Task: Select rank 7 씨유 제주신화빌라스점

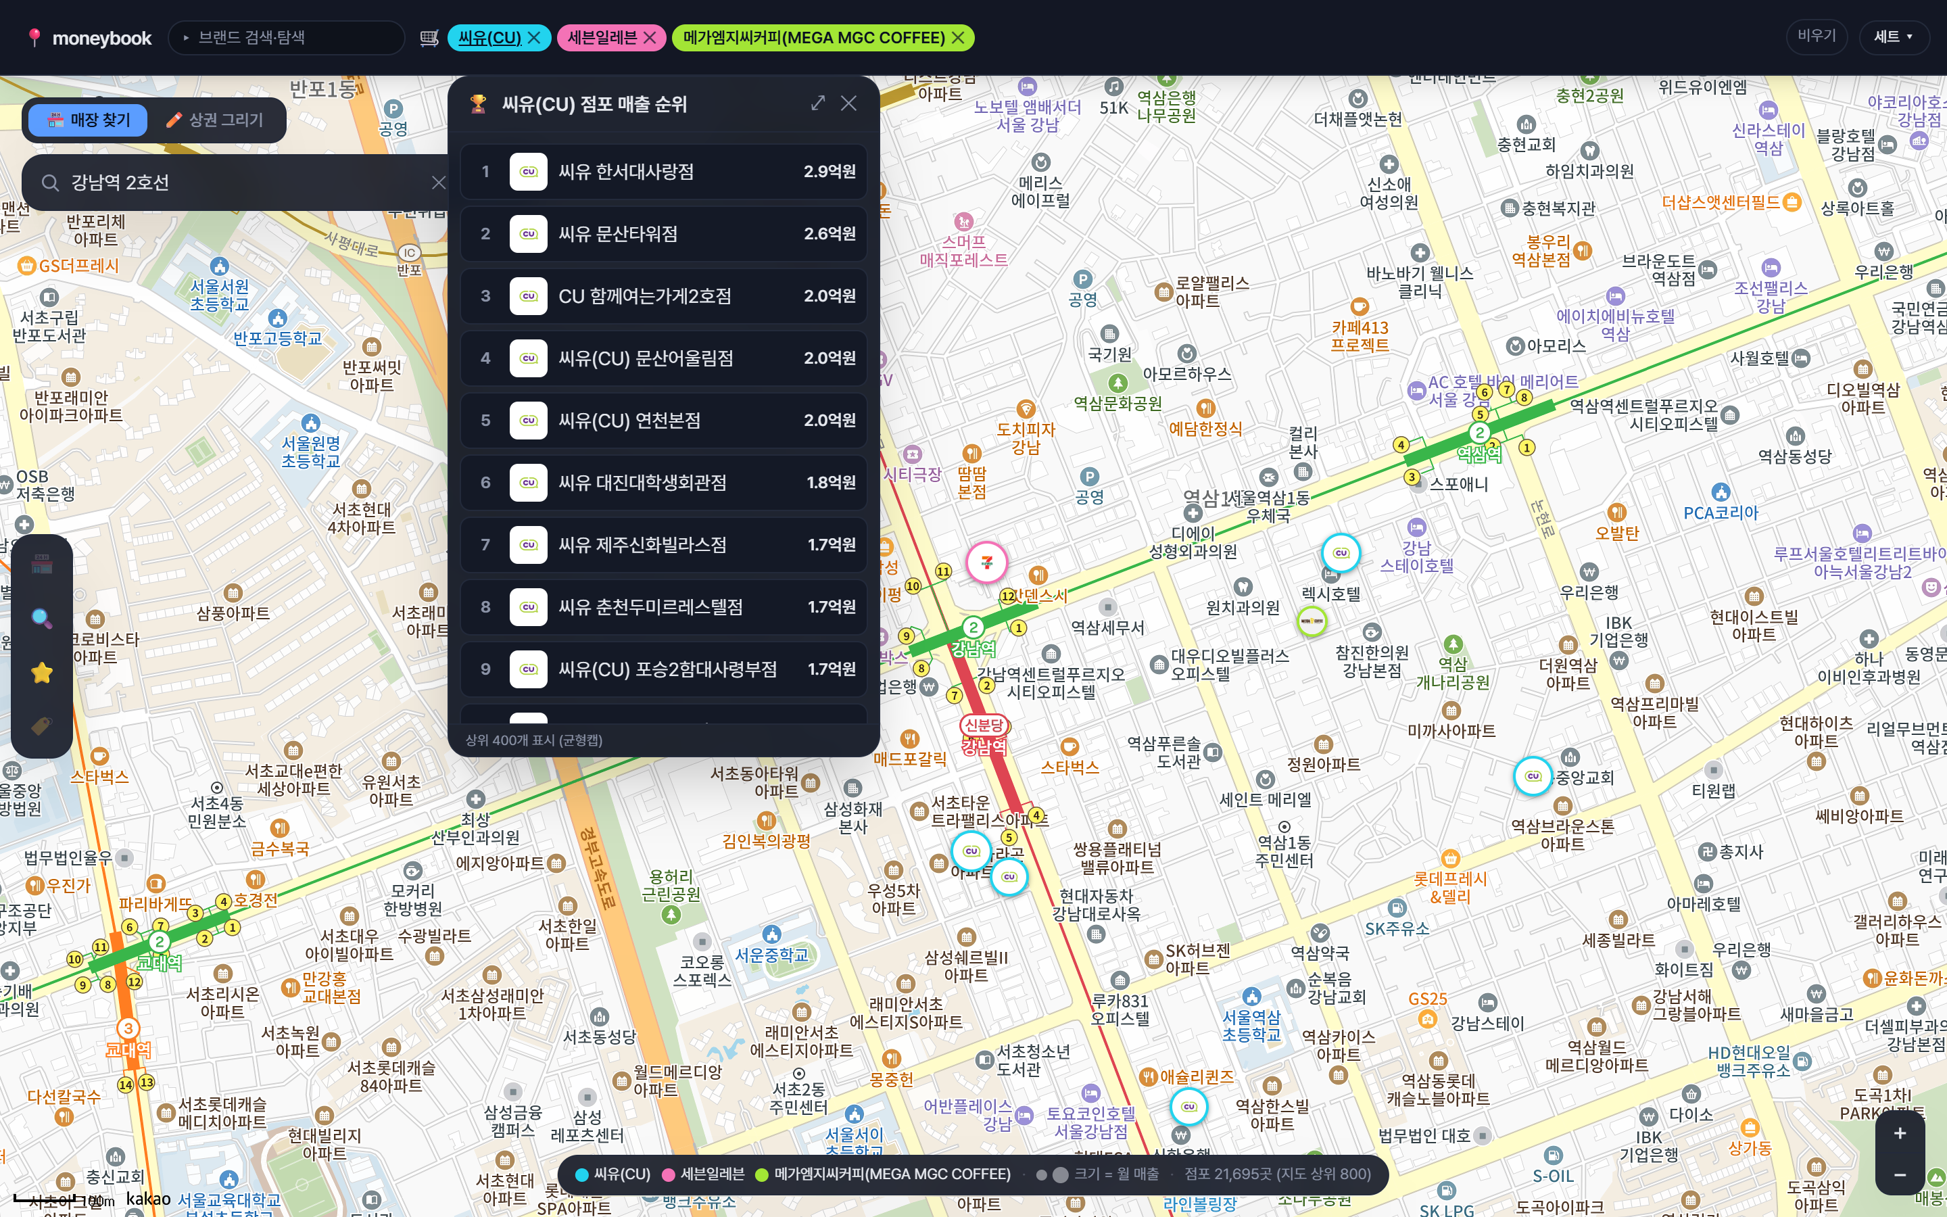Action: pos(664,545)
